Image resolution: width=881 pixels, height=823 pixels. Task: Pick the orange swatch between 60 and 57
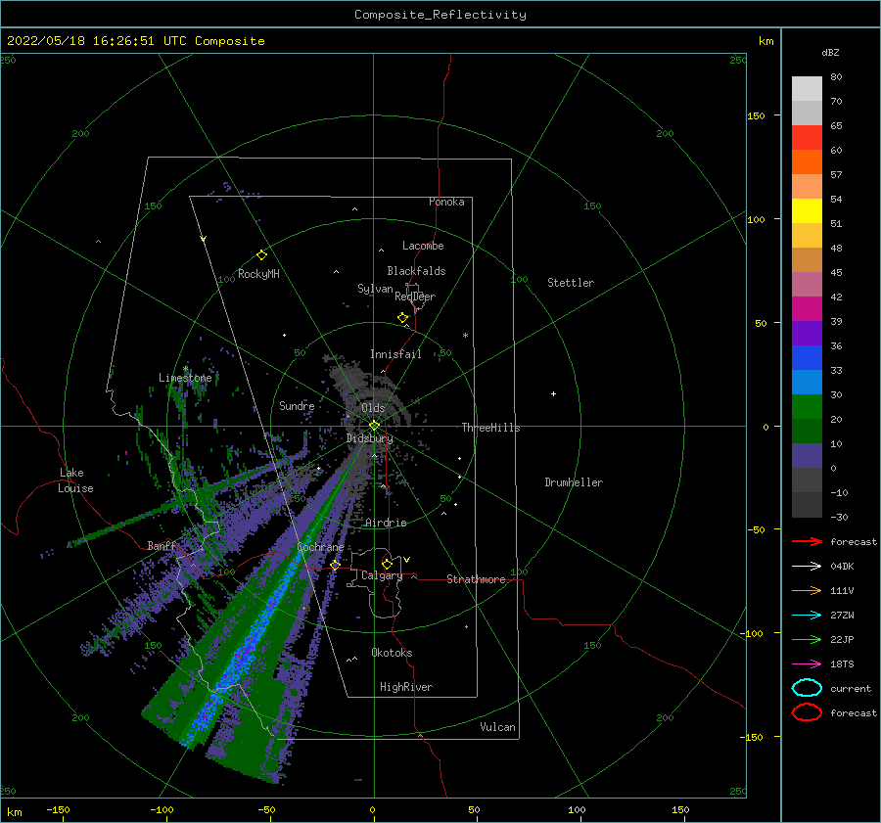click(x=807, y=162)
